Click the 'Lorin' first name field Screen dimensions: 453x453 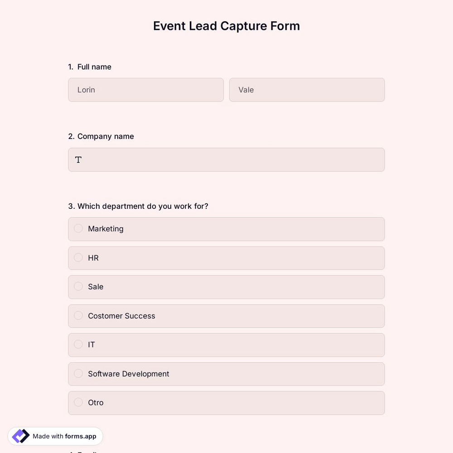tap(146, 90)
